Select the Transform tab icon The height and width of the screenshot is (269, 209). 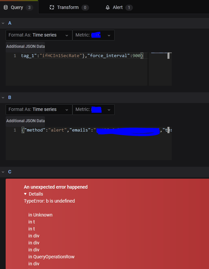(x=51, y=7)
